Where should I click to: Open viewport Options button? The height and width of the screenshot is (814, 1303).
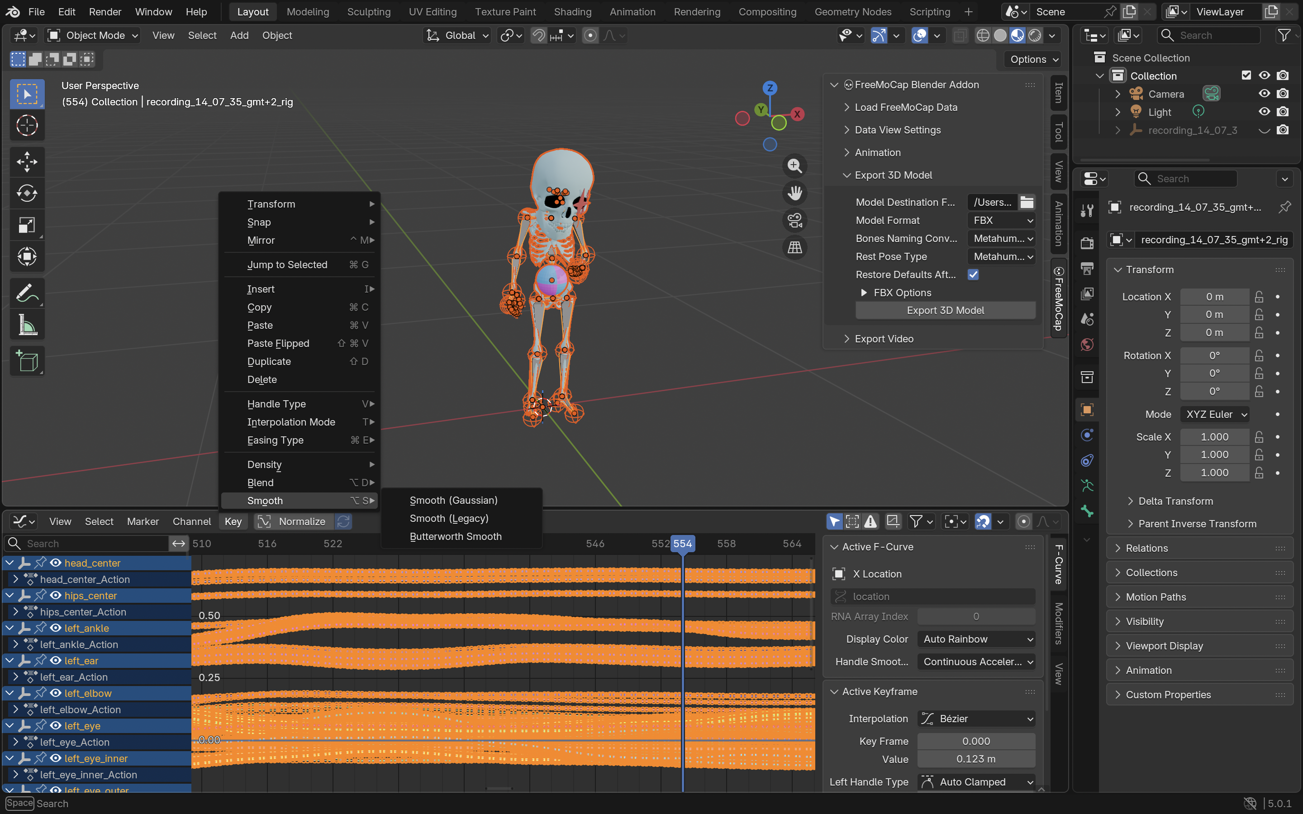coord(1034,59)
